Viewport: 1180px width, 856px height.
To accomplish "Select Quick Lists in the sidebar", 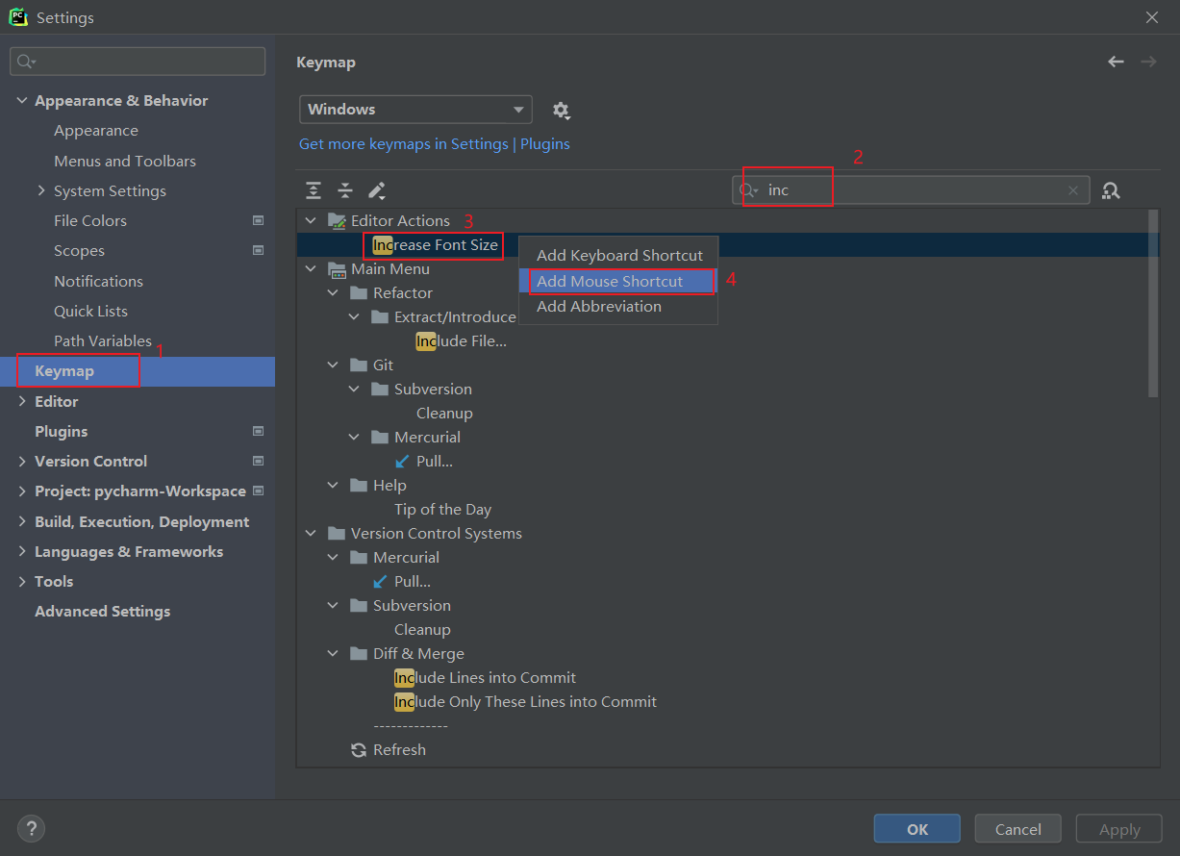I will (x=90, y=311).
